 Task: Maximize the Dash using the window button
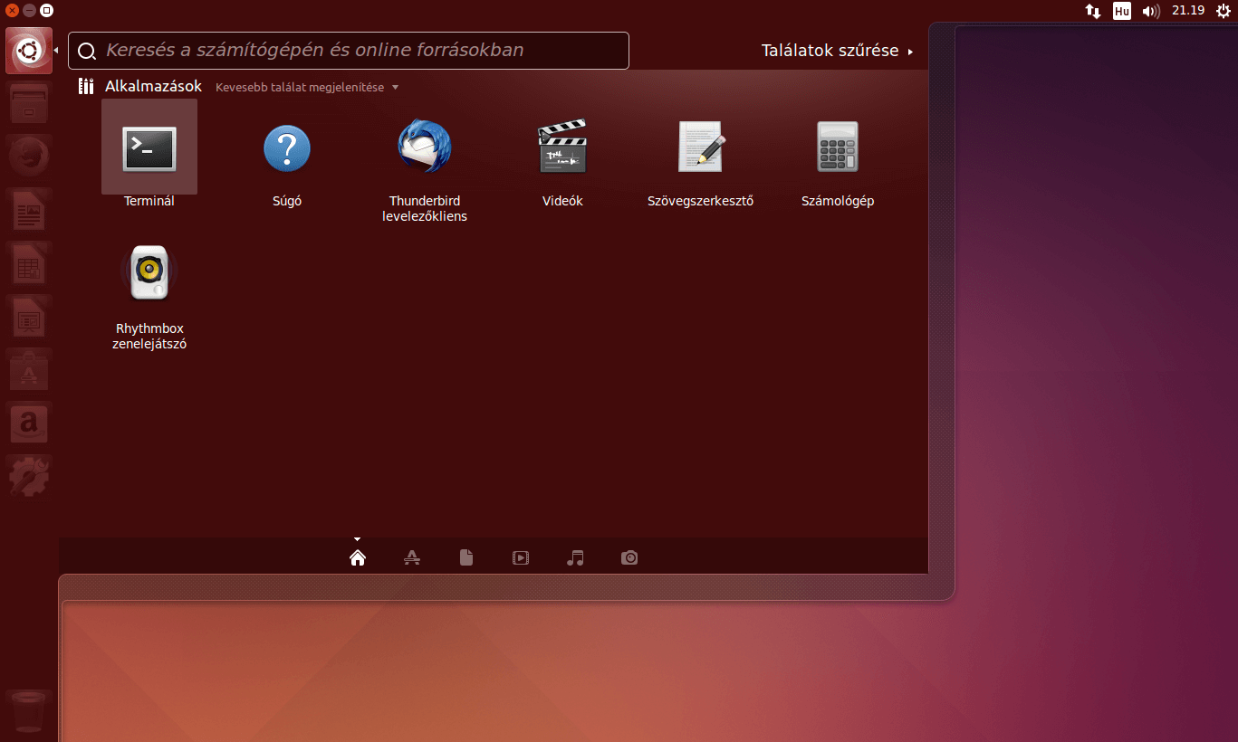click(46, 11)
